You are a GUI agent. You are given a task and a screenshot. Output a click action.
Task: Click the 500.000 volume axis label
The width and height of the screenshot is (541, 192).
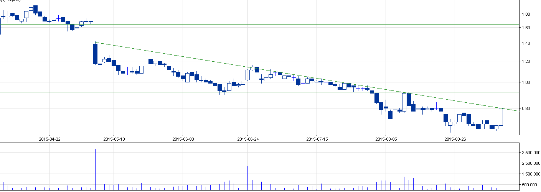pos(531,185)
